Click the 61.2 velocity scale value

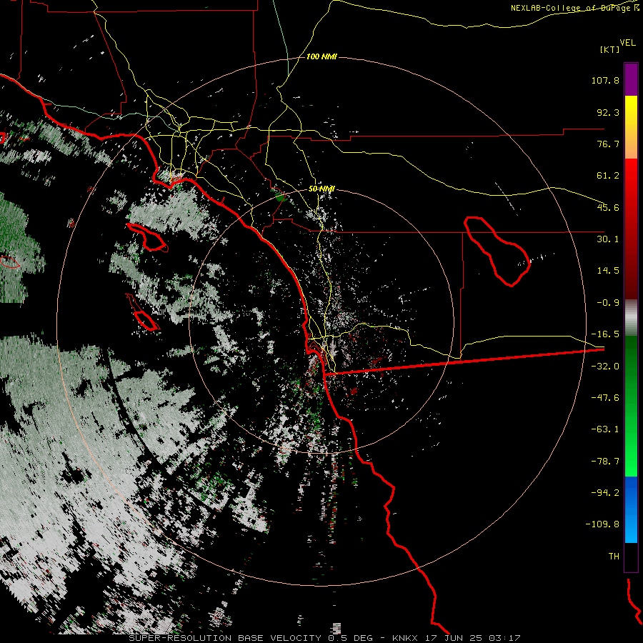tap(608, 176)
